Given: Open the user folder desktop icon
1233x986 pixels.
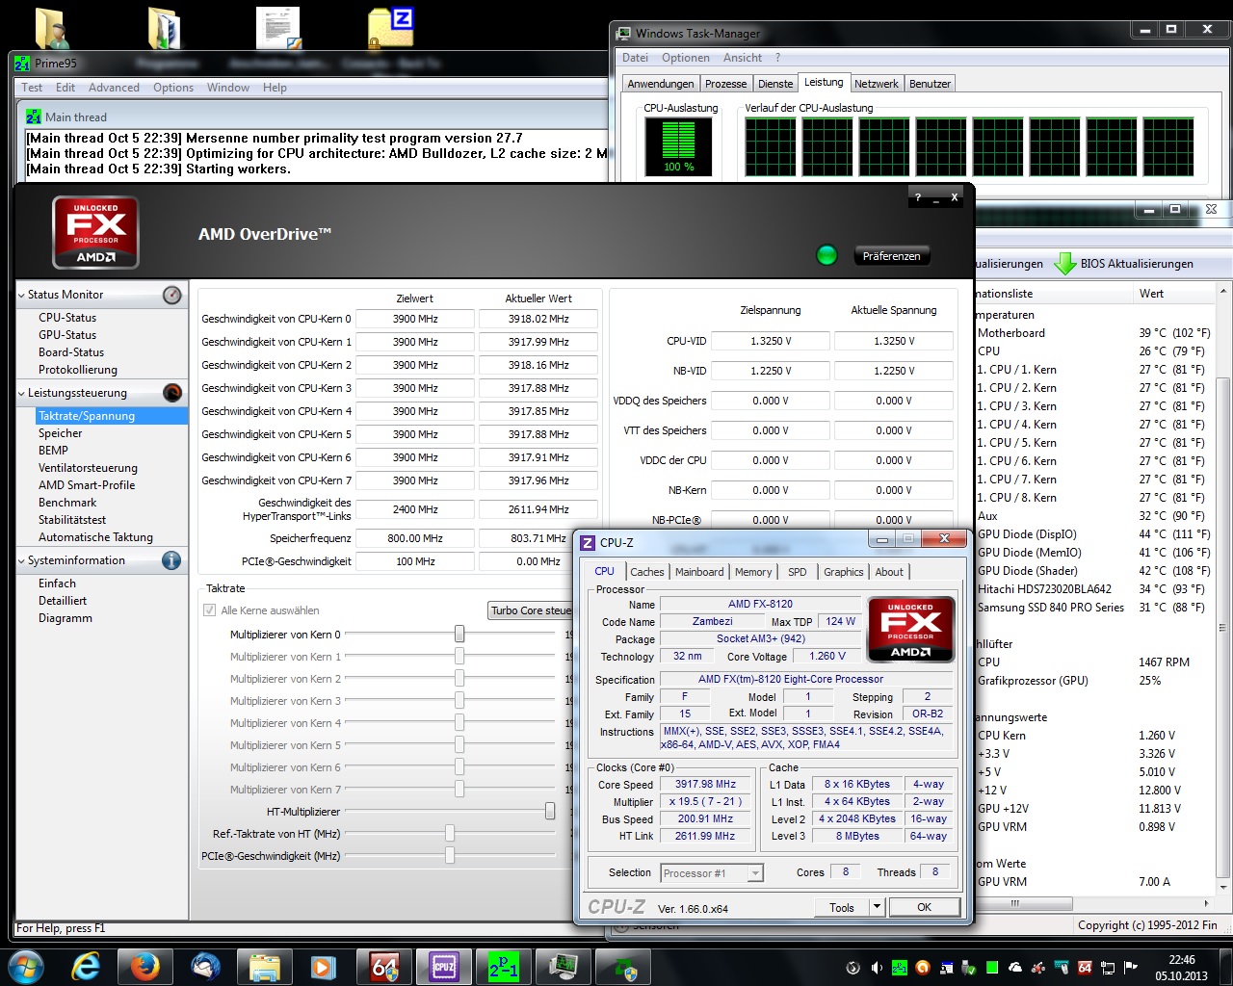Looking at the screenshot, I should pos(51,29).
